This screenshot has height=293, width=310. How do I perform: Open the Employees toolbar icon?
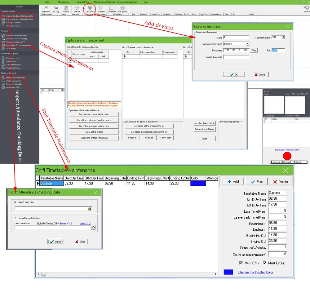click(46, 8)
